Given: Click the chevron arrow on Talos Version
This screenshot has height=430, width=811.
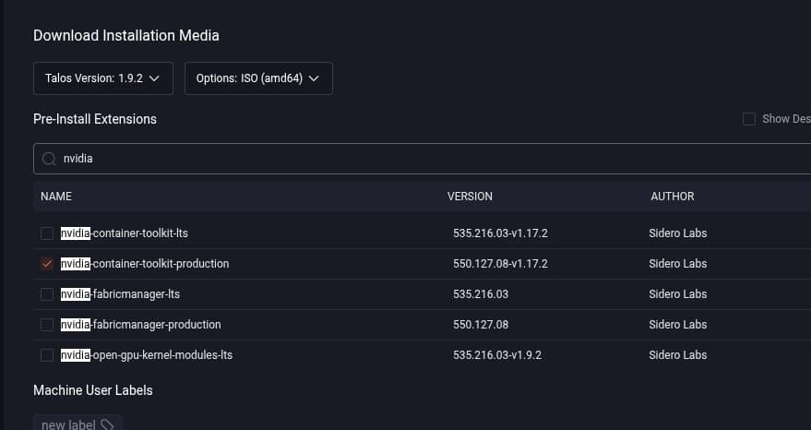Looking at the screenshot, I should [x=154, y=78].
